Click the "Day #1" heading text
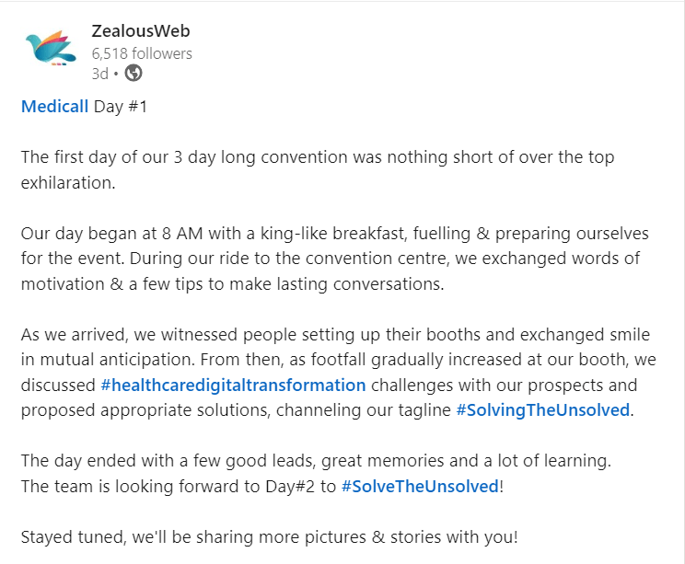685x564 pixels. coord(121,107)
